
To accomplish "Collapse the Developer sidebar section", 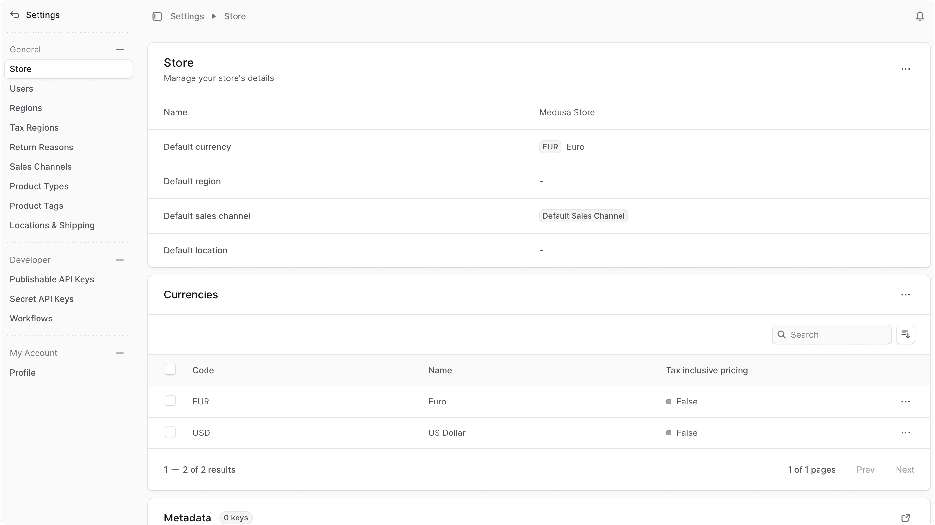I will click(120, 260).
